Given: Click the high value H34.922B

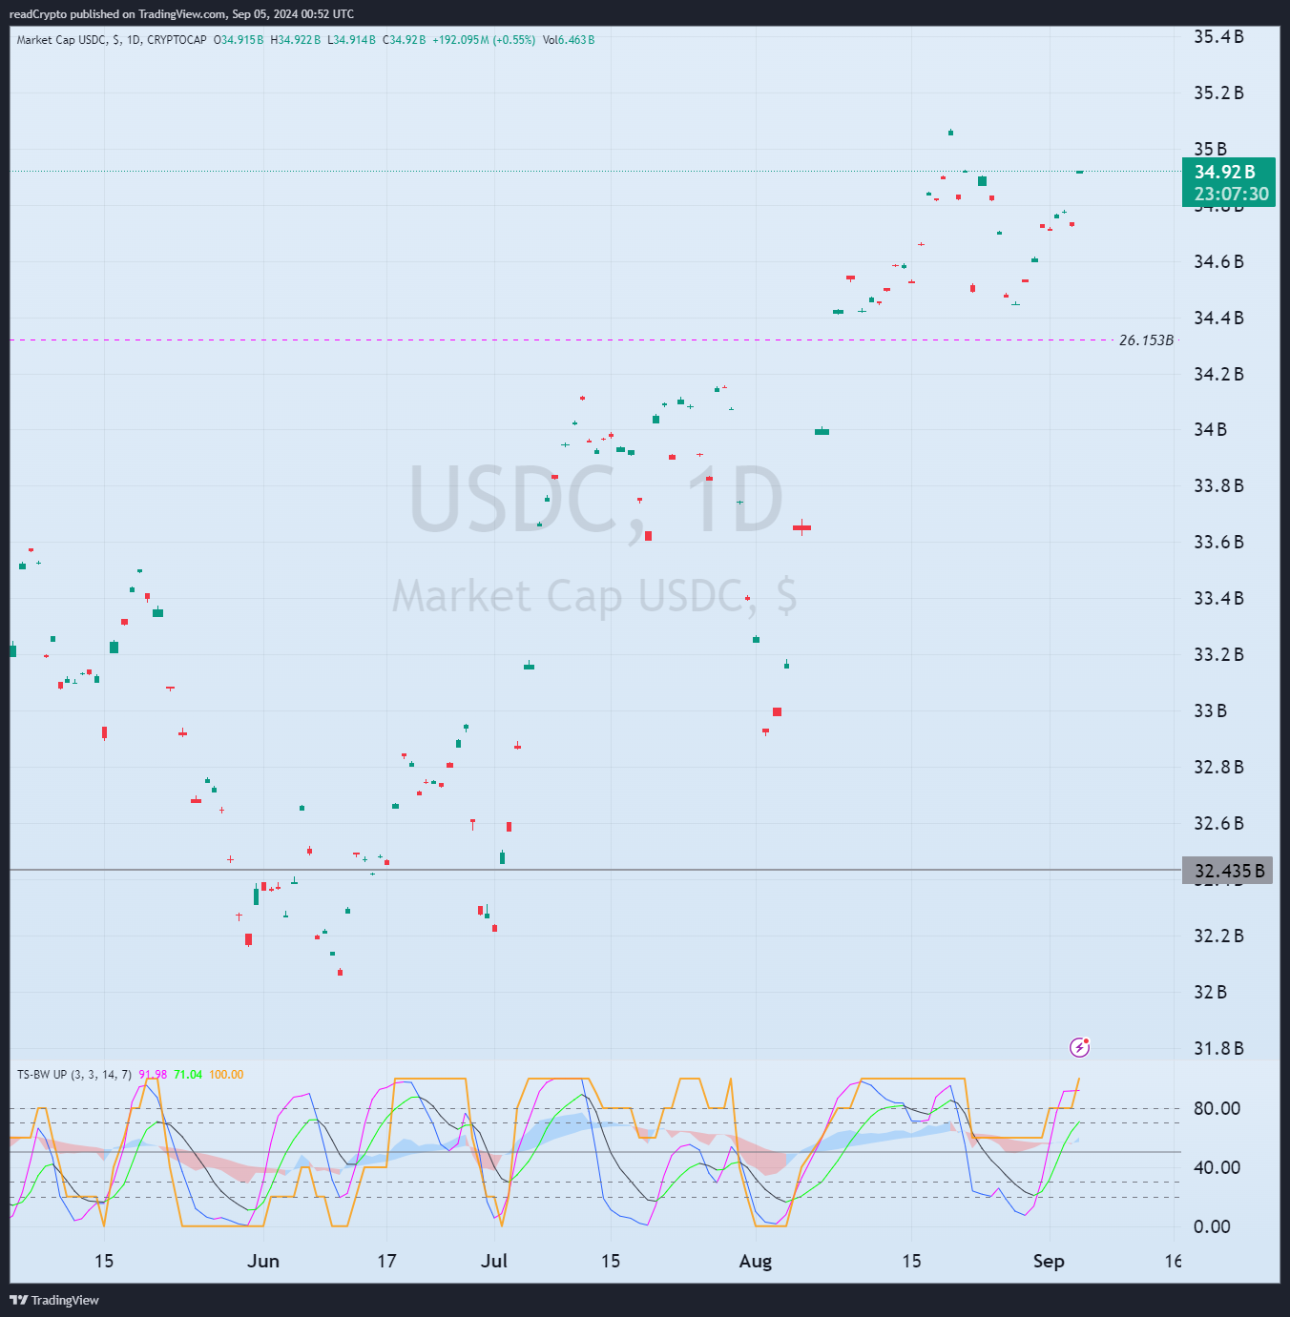Looking at the screenshot, I should coord(296,40).
